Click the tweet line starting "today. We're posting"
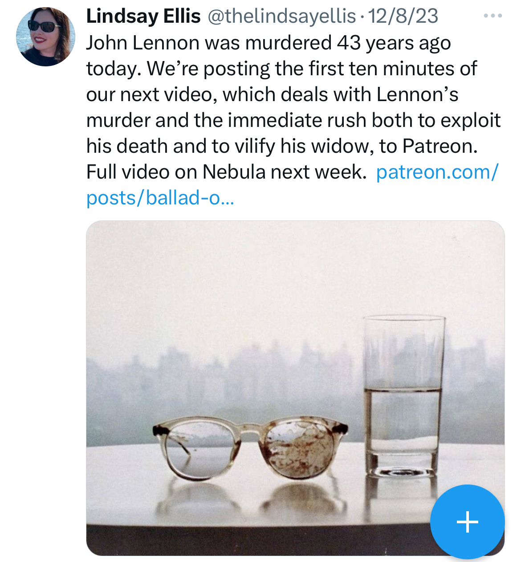This screenshot has height=562, width=521. pos(281,69)
